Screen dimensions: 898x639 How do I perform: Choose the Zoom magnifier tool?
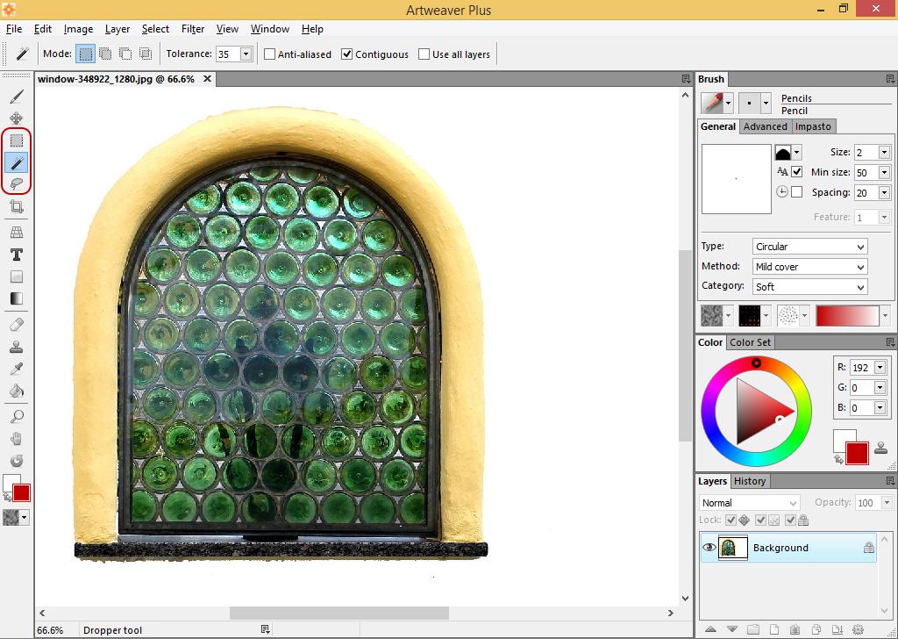click(x=16, y=417)
